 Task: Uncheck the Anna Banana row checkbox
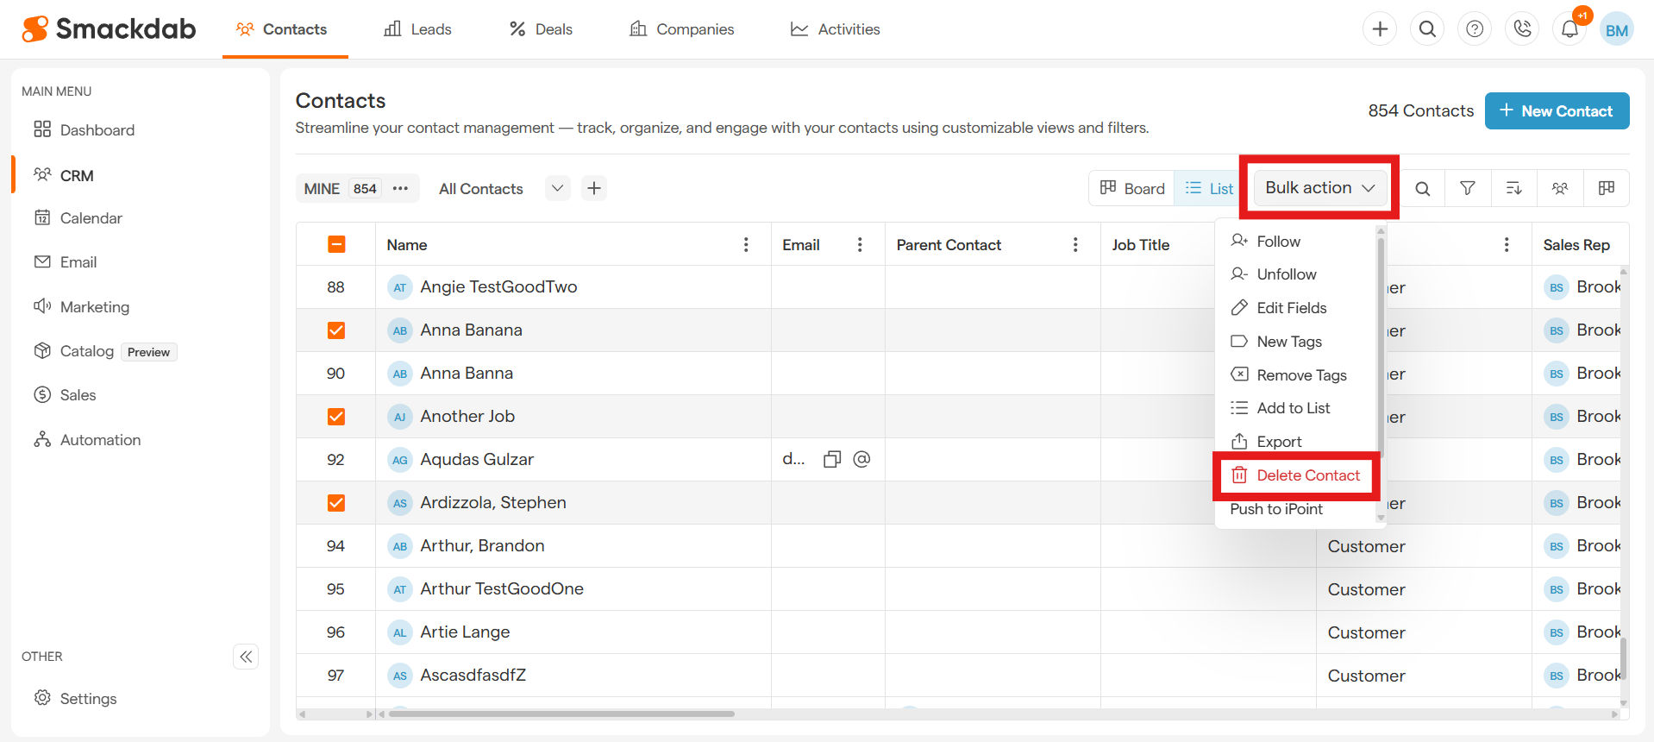(x=336, y=330)
